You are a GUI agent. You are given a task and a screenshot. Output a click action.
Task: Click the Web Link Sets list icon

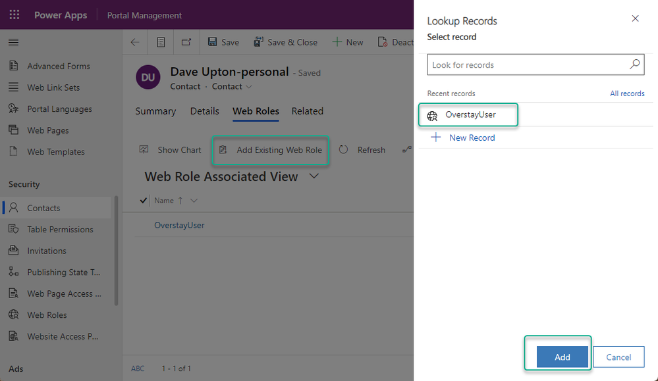(13, 87)
